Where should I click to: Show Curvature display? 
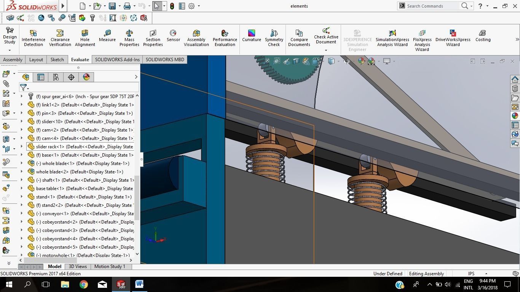coord(252,36)
